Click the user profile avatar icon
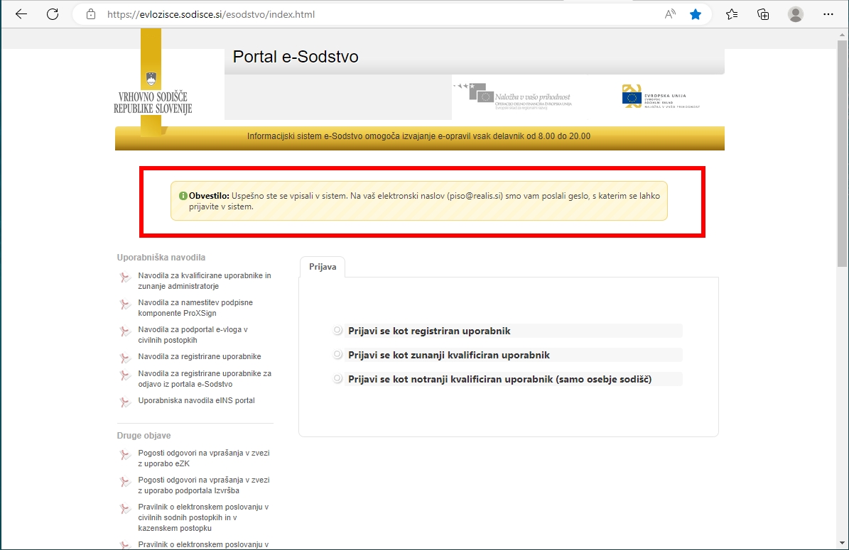849x550 pixels. [796, 14]
